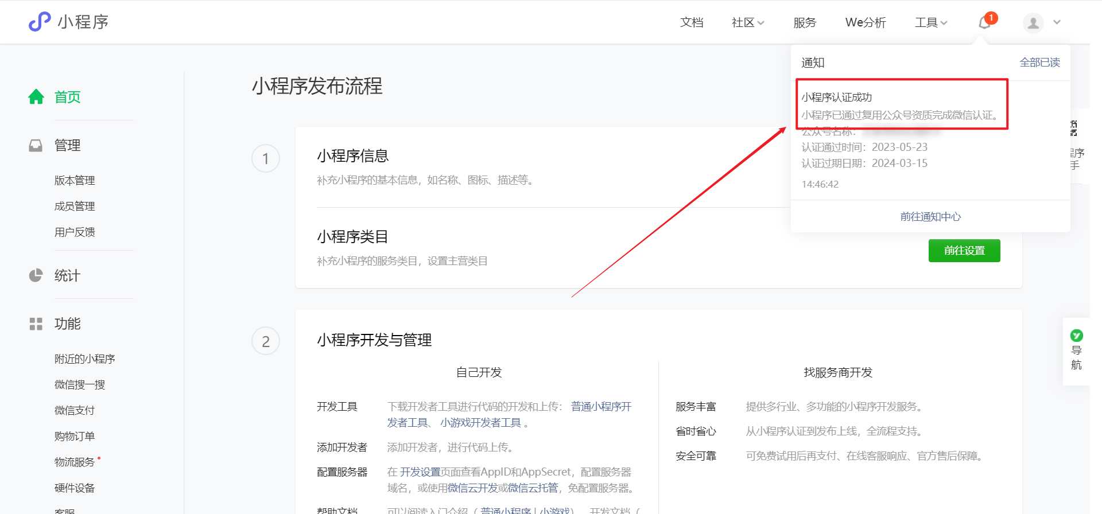This screenshot has height=514, width=1102.
Task: Click the 管理 inbox icon
Action: 36,145
